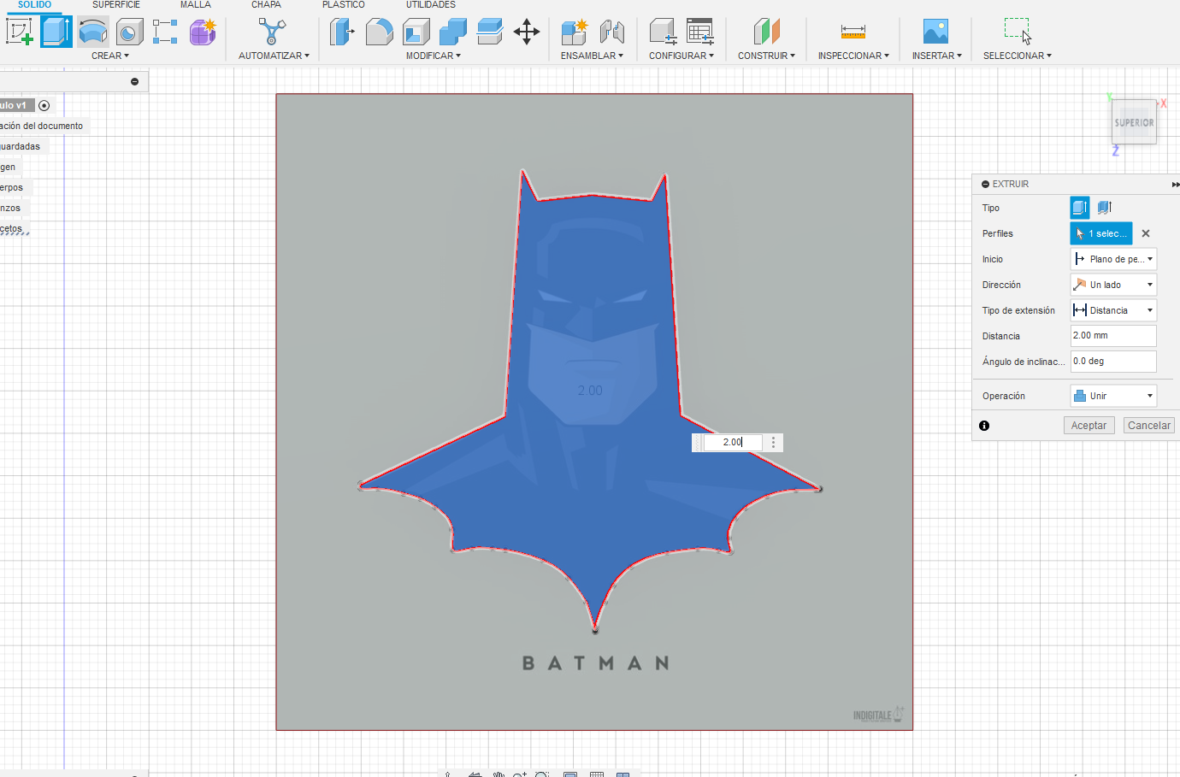Select the Offset Face tool
This screenshot has height=777, width=1180.
(489, 32)
